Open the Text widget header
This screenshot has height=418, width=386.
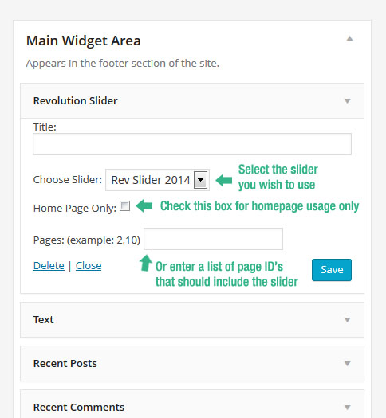click(x=192, y=319)
